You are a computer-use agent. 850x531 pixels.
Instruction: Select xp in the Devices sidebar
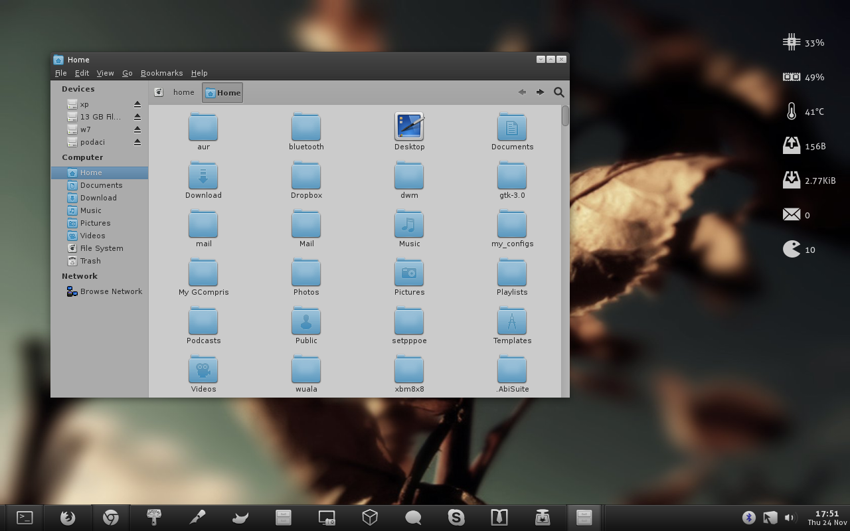[100, 104]
